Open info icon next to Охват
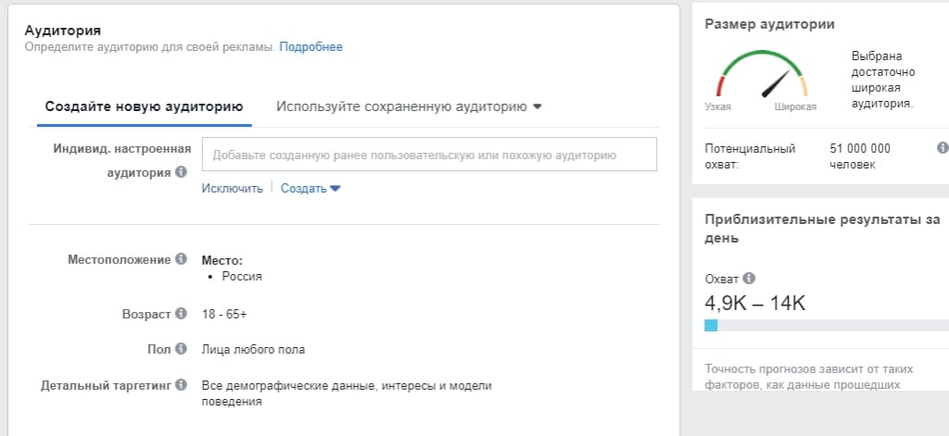The height and width of the screenshot is (436, 949). click(750, 278)
